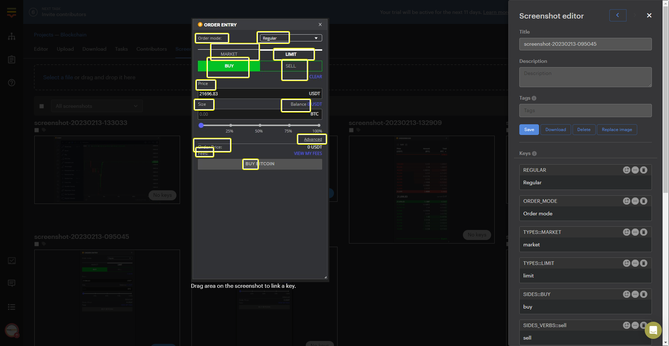This screenshot has height=346, width=669.
Task: Open the list icon at the sidebar bottom
Action: tap(11, 307)
